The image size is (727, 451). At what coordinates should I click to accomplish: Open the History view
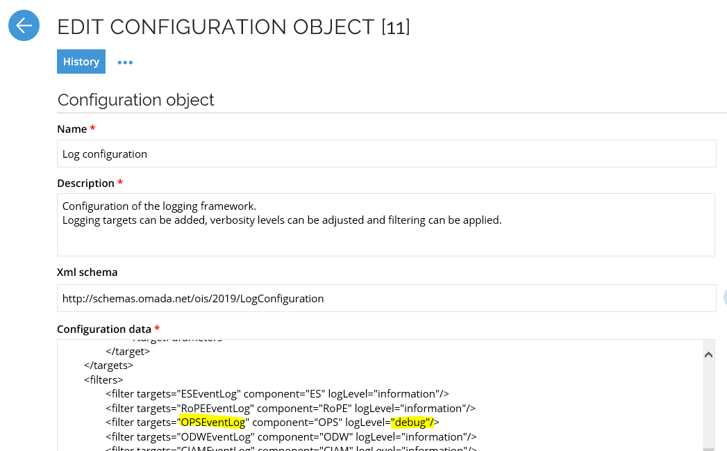pos(81,61)
